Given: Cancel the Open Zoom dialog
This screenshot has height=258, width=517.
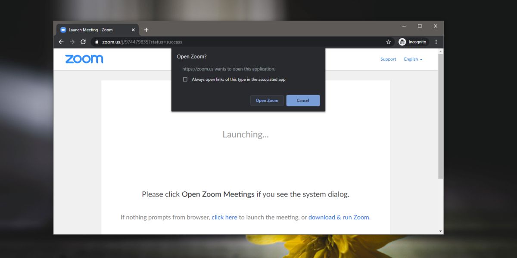Looking at the screenshot, I should pos(303,100).
